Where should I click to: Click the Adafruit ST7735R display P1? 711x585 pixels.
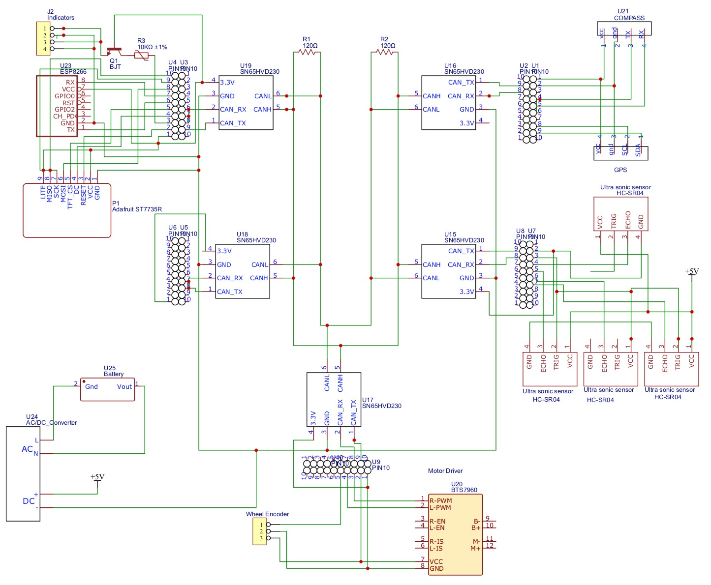(x=67, y=210)
